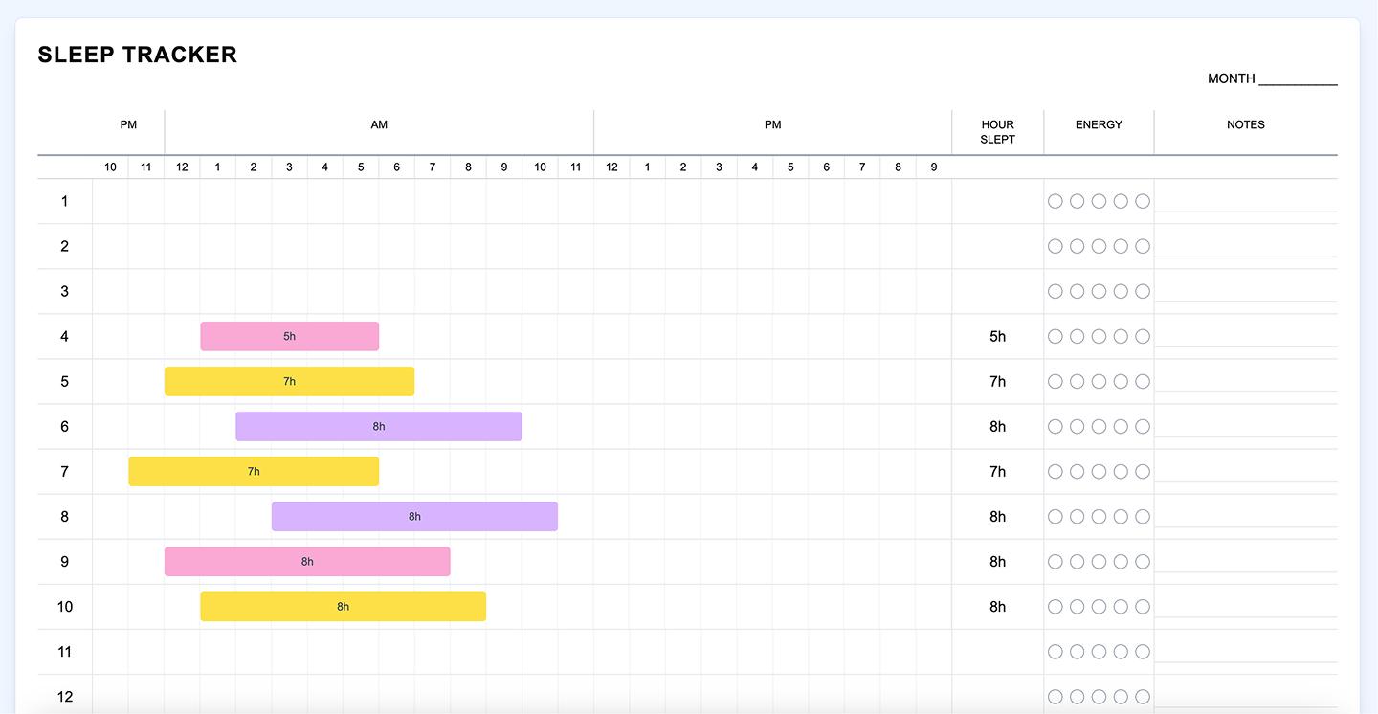This screenshot has width=1378, height=714.
Task: Select the second energy circle for day 10
Action: coord(1078,606)
